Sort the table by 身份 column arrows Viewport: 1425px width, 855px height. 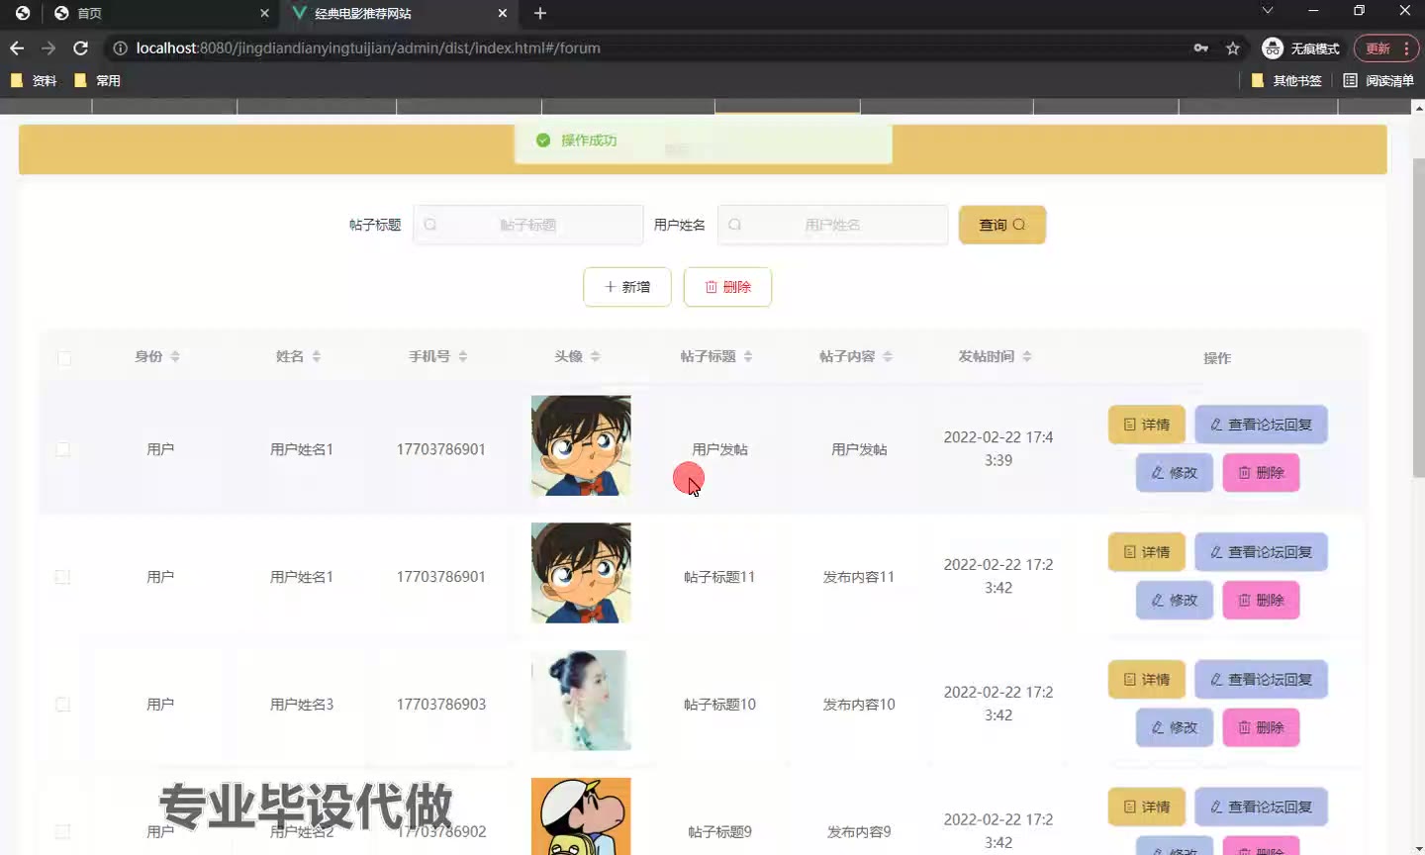pyautogui.click(x=175, y=356)
